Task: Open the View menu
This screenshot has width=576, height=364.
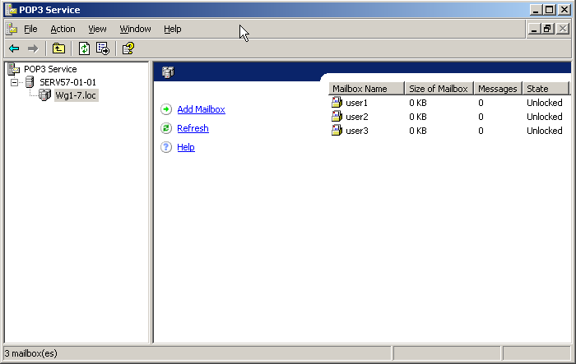Action: coord(97,29)
